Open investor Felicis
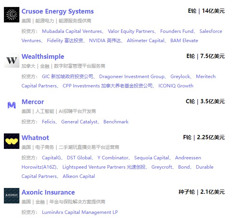Image resolution: width=232 pixels, height=222 pixels. coord(48,122)
